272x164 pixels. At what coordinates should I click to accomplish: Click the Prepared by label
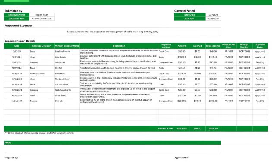[x=11, y=158]
